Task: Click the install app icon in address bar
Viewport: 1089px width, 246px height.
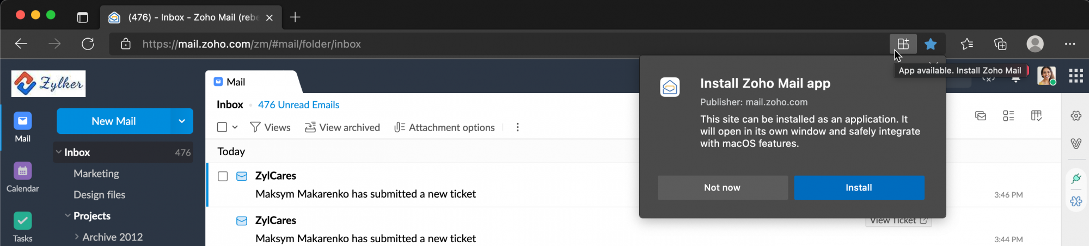Action: (903, 44)
